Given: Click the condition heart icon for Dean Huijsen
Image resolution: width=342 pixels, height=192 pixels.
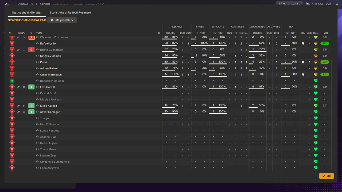Looking at the screenshot, I should pos(316,143).
